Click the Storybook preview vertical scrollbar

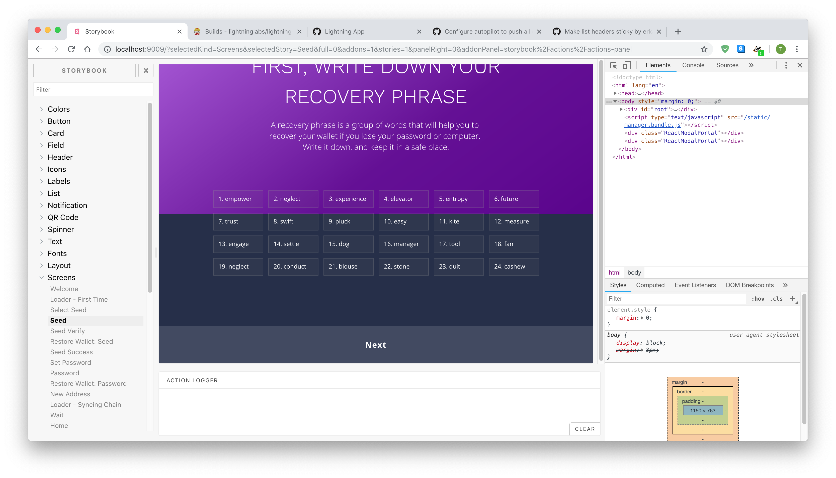pyautogui.click(x=601, y=210)
